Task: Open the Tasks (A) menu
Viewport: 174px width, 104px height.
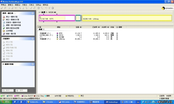Action: pos(38,5)
